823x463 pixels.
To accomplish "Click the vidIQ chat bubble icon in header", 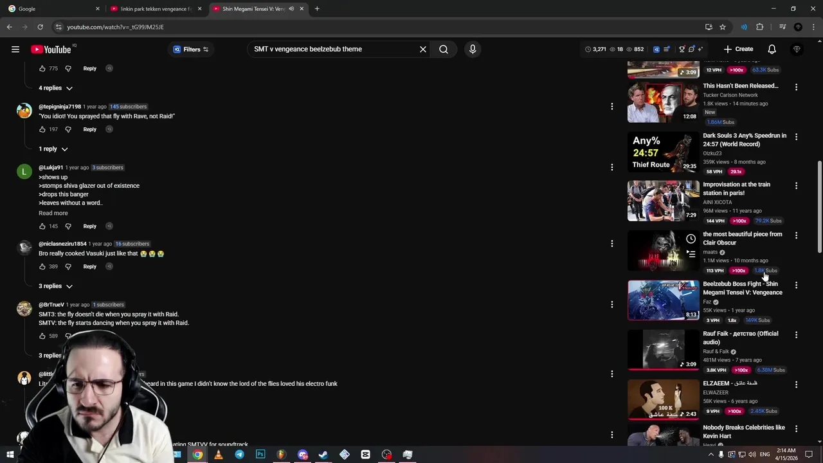I will point(692,49).
